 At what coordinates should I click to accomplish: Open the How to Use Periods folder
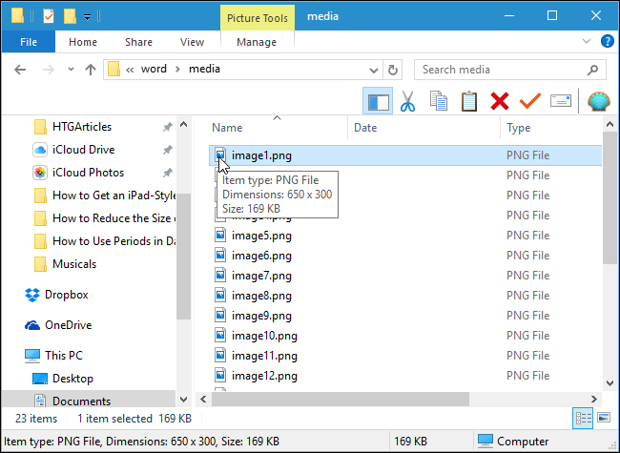click(104, 241)
